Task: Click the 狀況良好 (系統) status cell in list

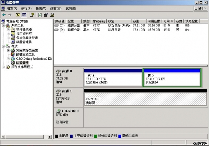Action: (x=119, y=25)
